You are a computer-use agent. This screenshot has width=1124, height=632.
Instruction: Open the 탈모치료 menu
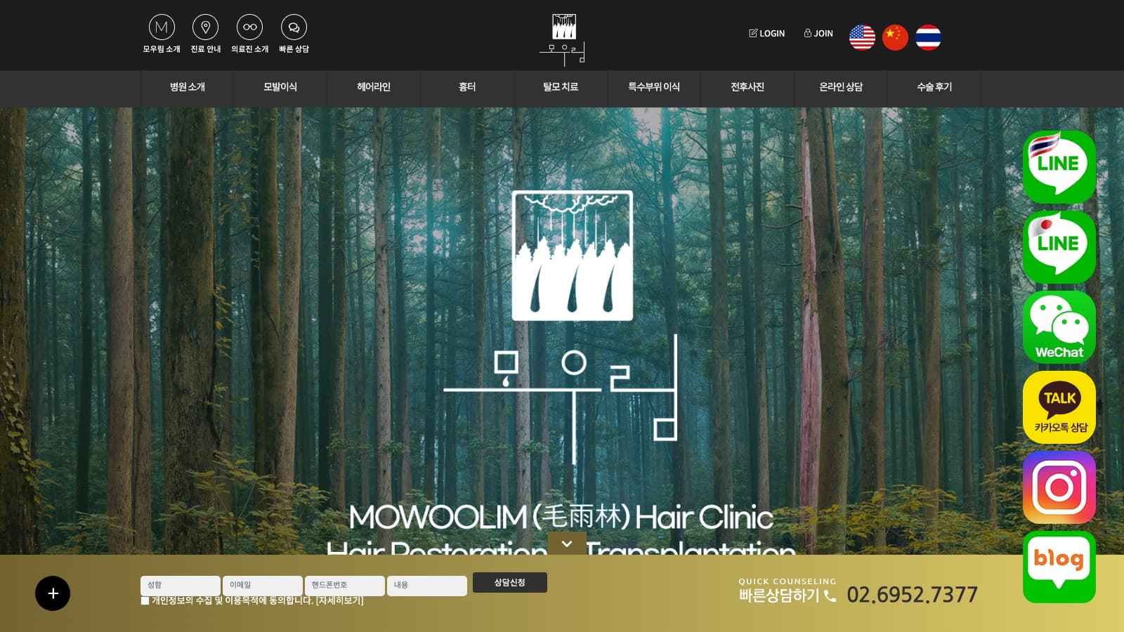pos(561,87)
